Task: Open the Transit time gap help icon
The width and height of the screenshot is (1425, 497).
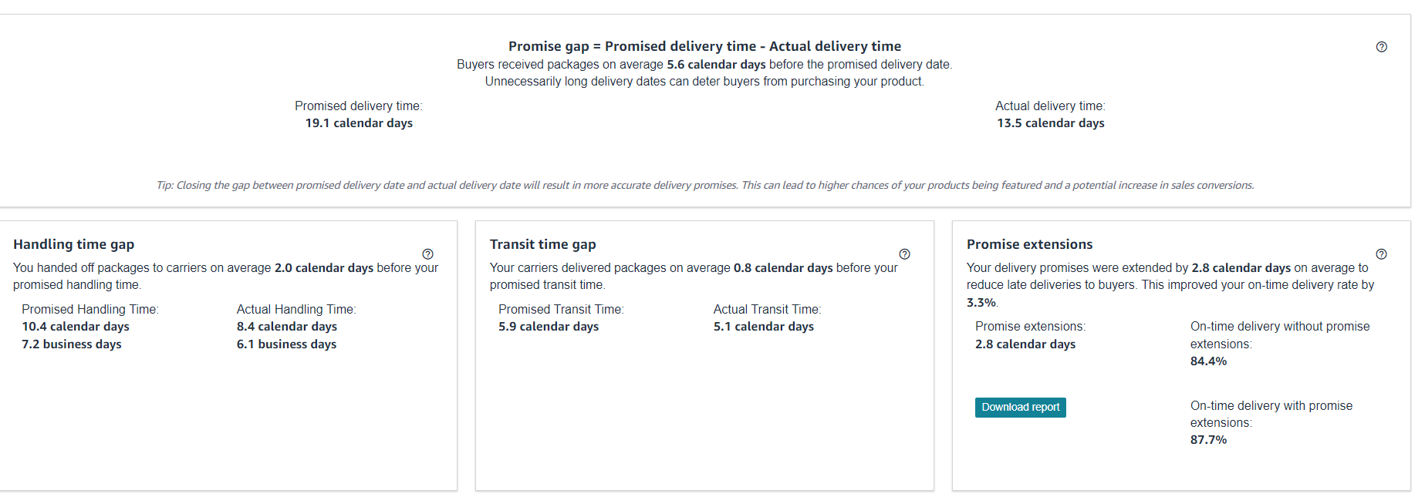Action: [904, 254]
